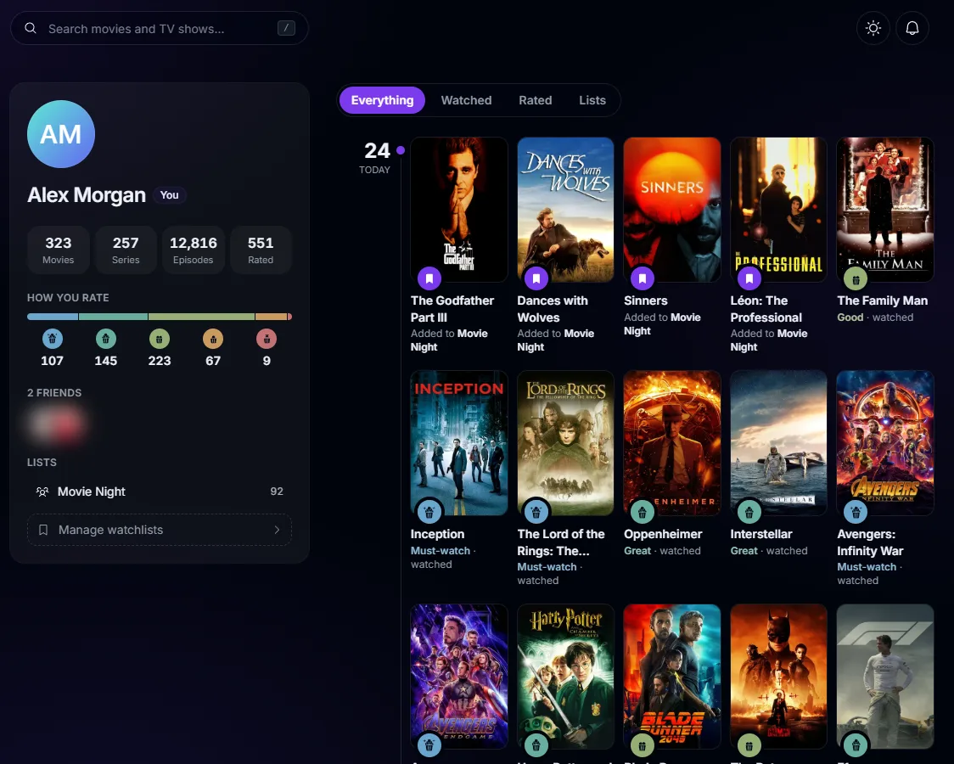The image size is (954, 764).
Task: Expand Manage watchlists chevron
Action: (277, 530)
